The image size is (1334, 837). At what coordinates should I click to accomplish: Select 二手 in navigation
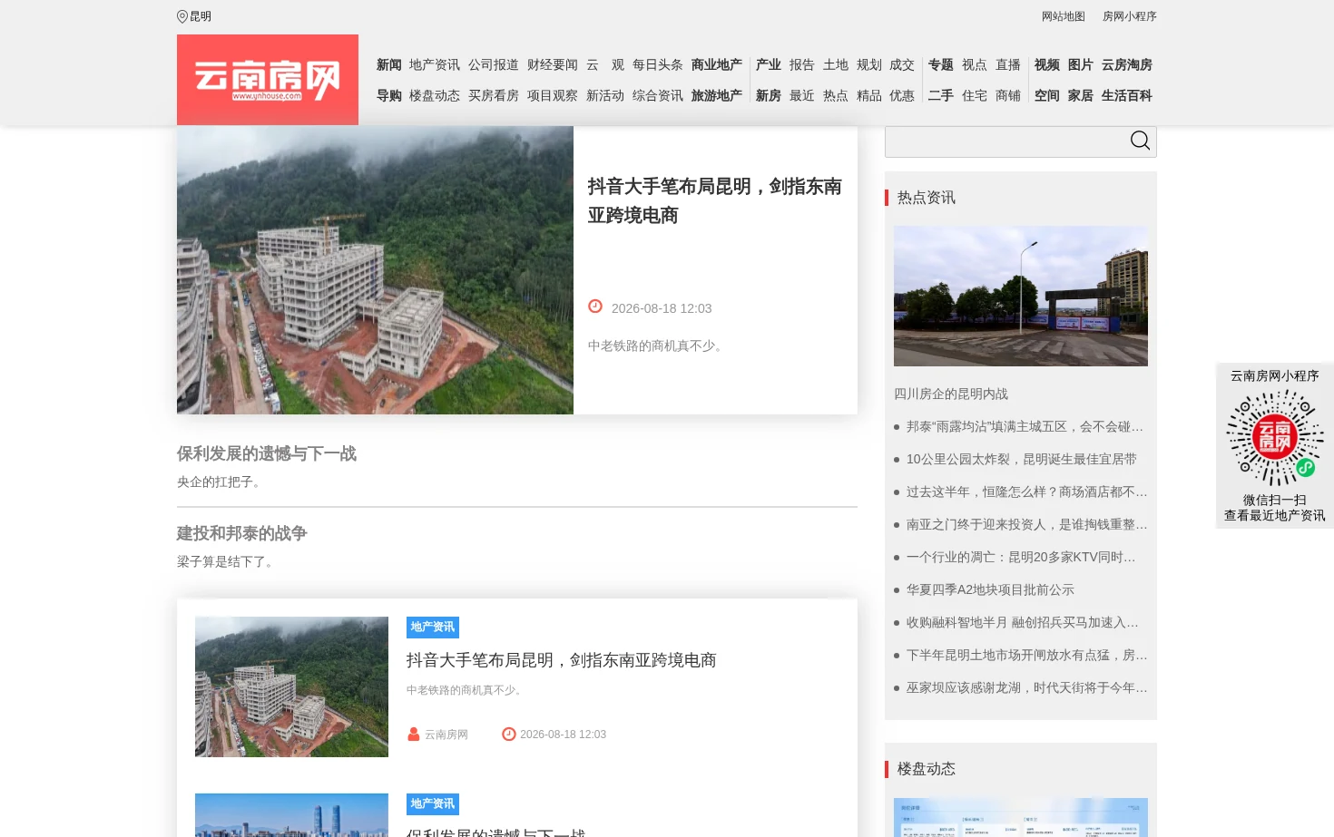[x=941, y=96]
